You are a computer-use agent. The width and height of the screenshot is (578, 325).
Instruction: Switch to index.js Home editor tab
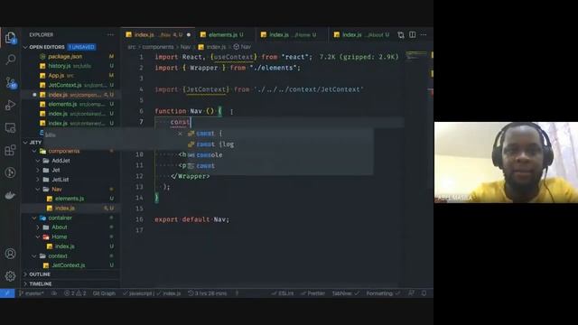click(292, 34)
